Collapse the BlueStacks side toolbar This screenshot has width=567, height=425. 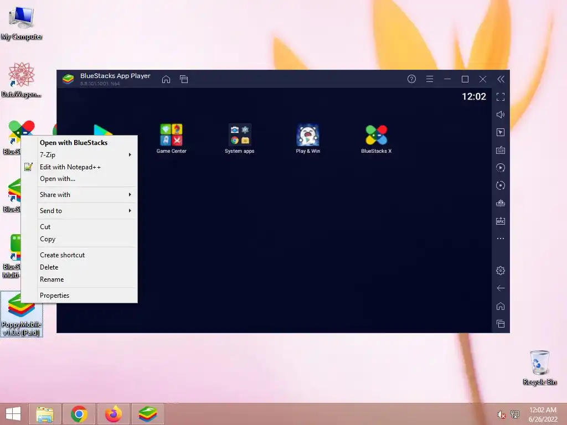tap(501, 79)
